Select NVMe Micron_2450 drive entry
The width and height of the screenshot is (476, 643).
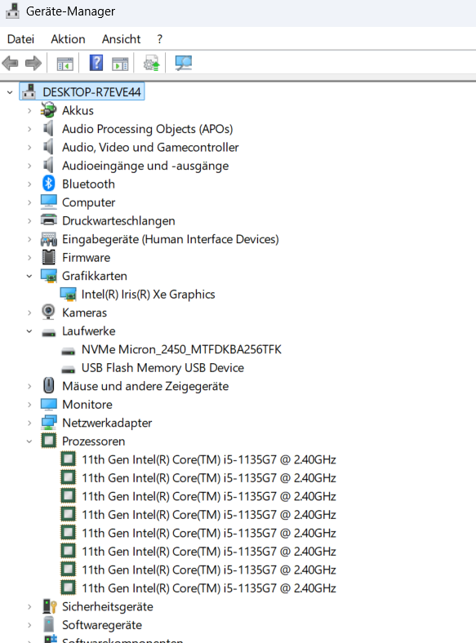181,349
